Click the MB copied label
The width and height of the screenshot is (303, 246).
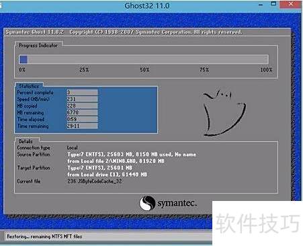(27, 106)
